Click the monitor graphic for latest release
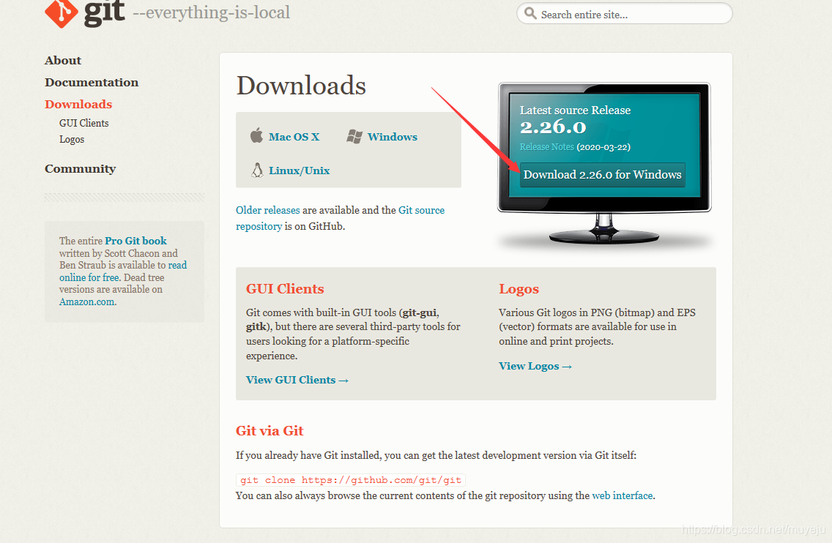832x543 pixels. [x=604, y=163]
